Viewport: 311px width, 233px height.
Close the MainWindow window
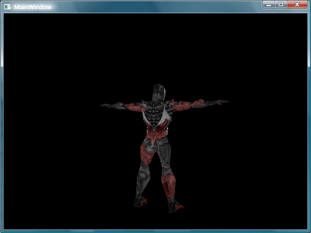coord(297,4)
